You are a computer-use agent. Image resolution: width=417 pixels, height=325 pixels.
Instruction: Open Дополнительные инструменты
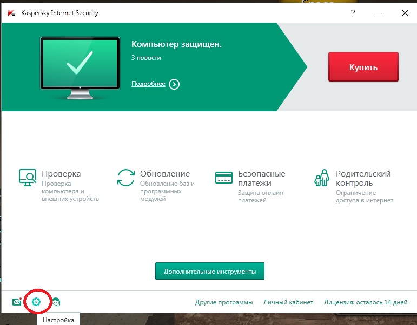210,271
